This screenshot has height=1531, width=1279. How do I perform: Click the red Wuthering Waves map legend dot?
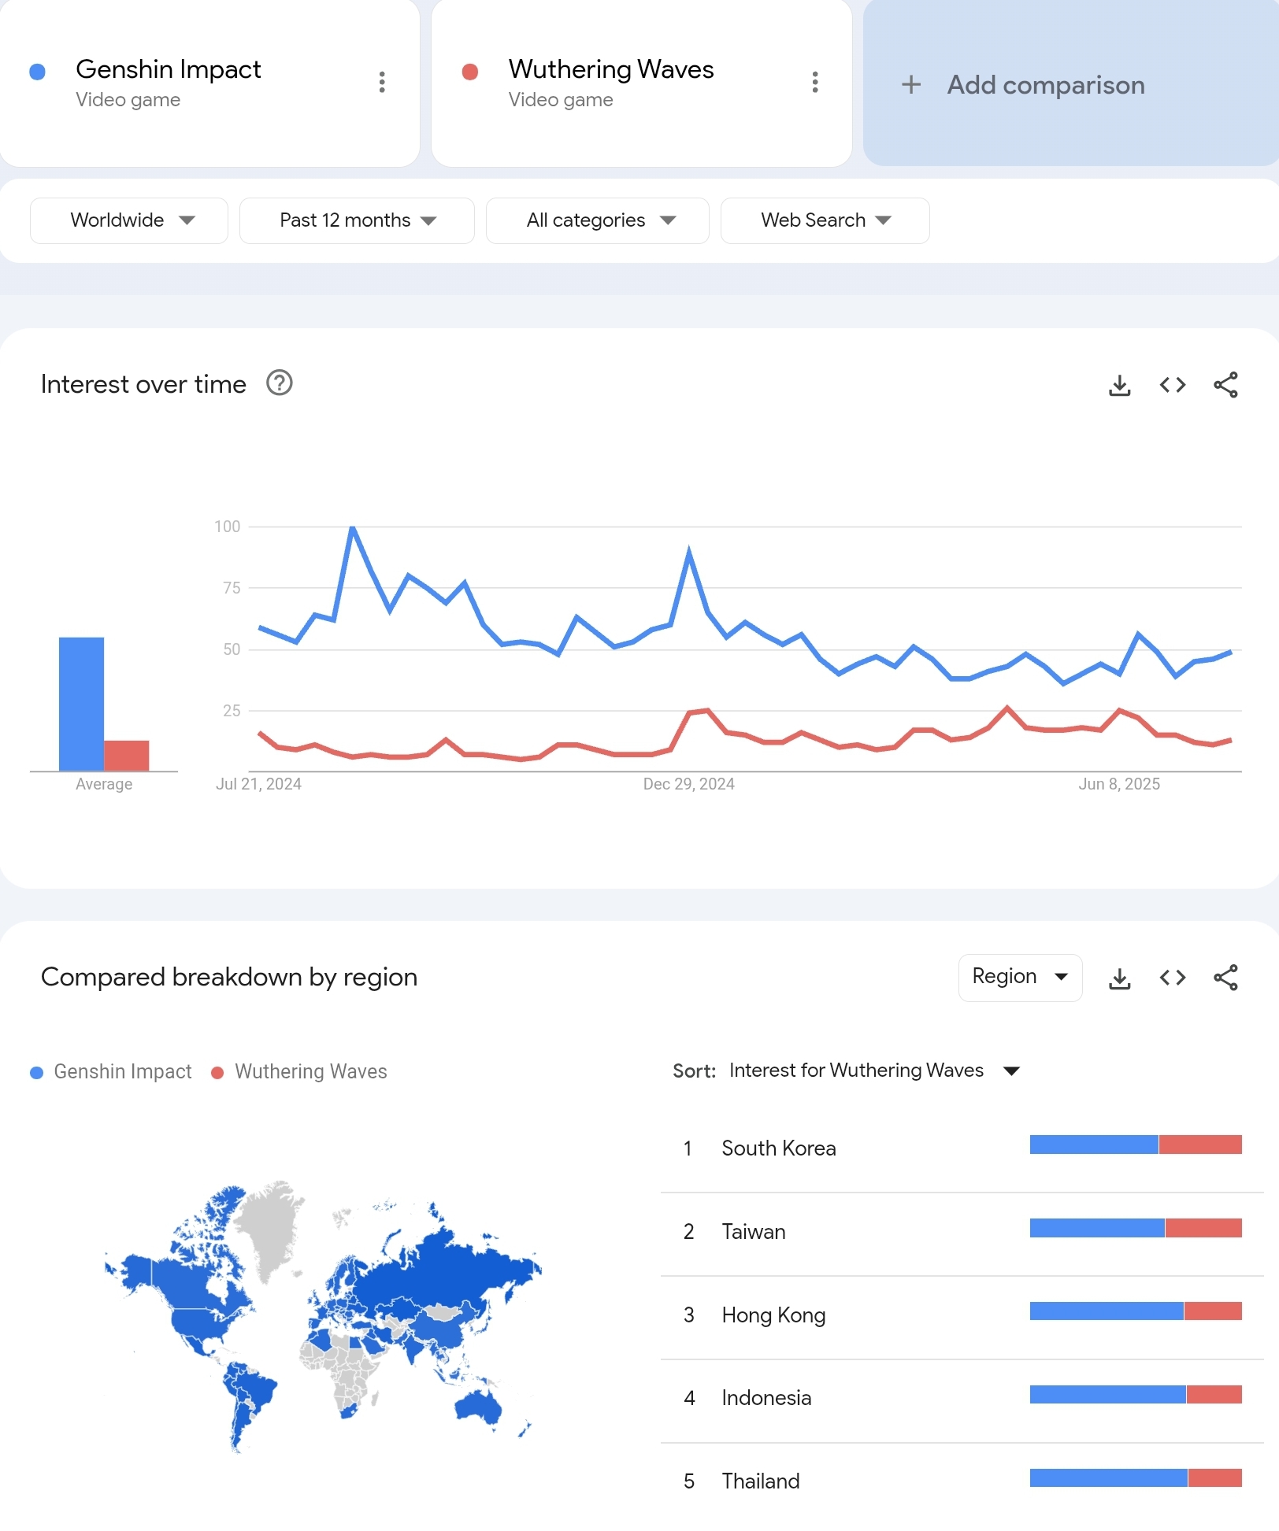[x=217, y=1073]
